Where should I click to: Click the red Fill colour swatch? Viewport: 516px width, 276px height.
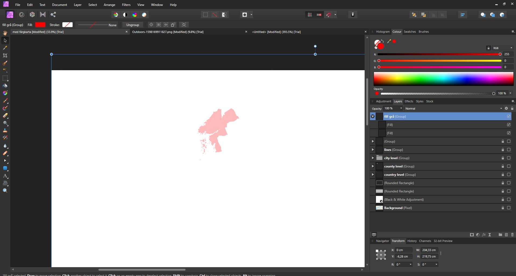coord(40,25)
